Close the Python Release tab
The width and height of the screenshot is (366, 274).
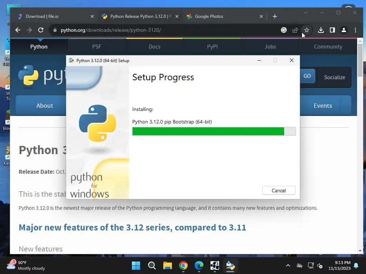177,16
